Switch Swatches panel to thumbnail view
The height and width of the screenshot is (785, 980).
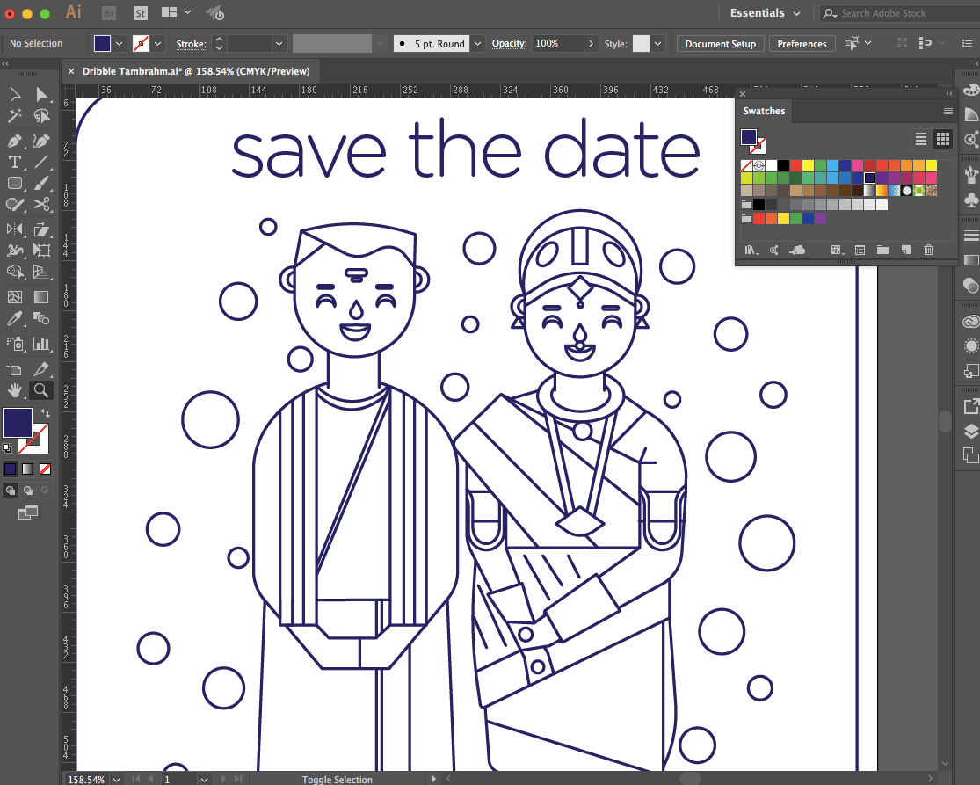pyautogui.click(x=942, y=139)
